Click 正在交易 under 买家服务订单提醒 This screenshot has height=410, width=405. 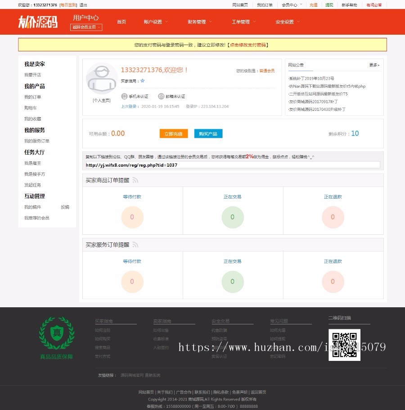[232, 261]
